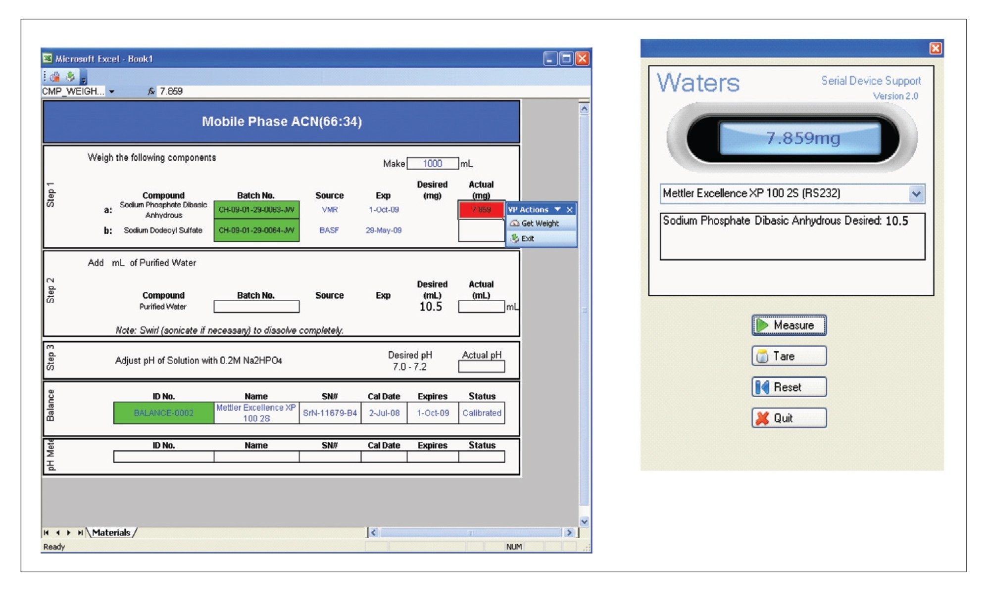Click the vertical scrollbar down arrow
The height and width of the screenshot is (597, 990).
[x=584, y=521]
